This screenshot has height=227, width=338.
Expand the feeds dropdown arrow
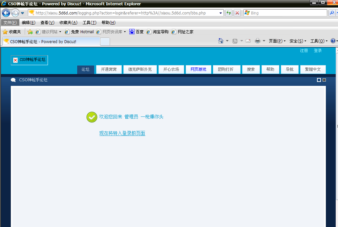point(242,41)
